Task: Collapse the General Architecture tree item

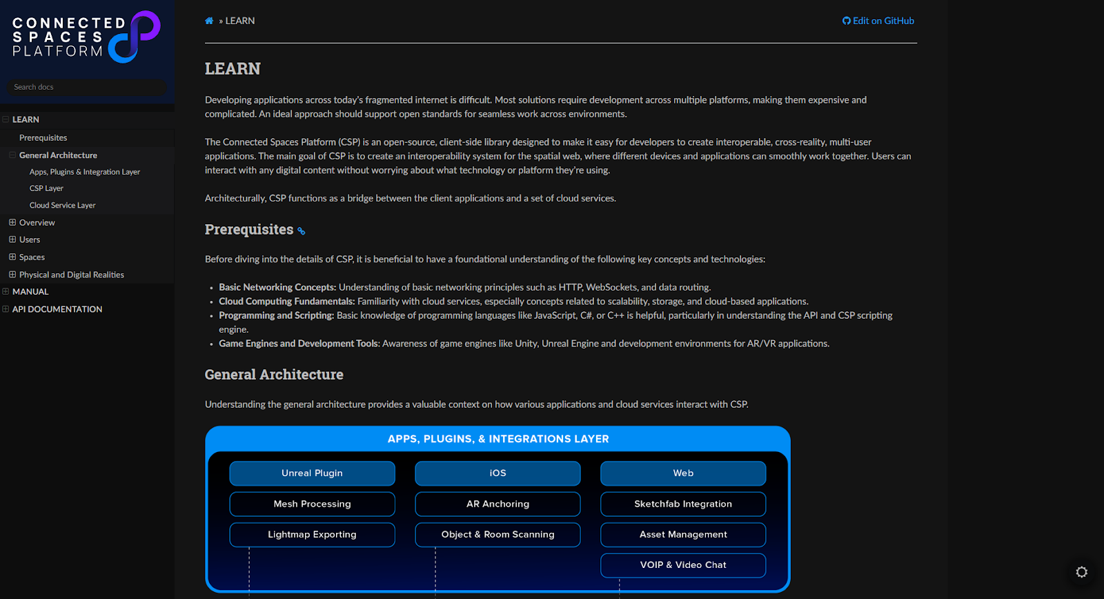Action: coord(12,155)
